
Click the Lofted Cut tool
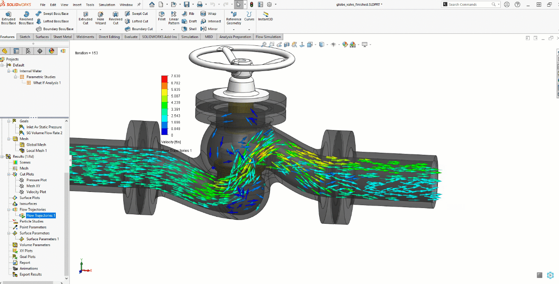[x=136, y=21]
